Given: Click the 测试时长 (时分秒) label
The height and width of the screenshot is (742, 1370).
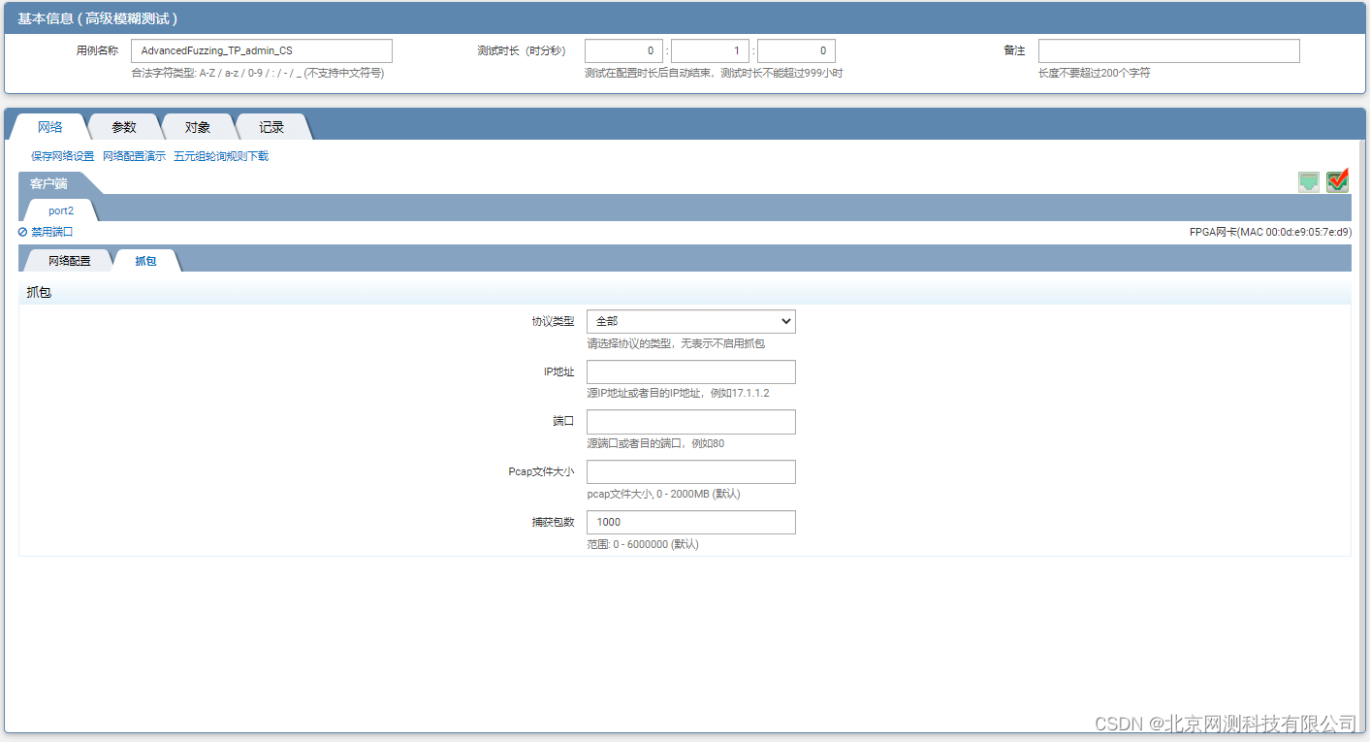Looking at the screenshot, I should 522,50.
